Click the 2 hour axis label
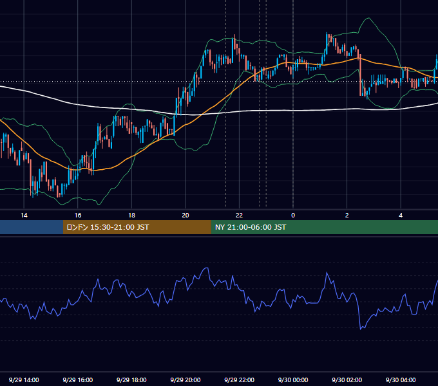 [347, 216]
